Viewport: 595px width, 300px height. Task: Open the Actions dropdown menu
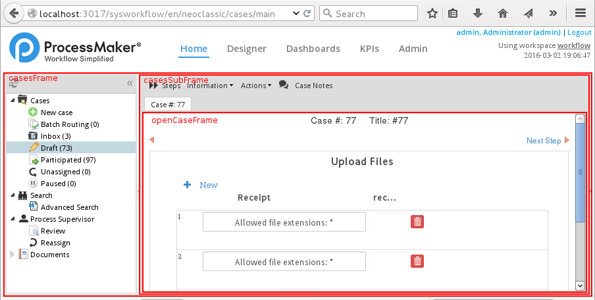pyautogui.click(x=255, y=86)
